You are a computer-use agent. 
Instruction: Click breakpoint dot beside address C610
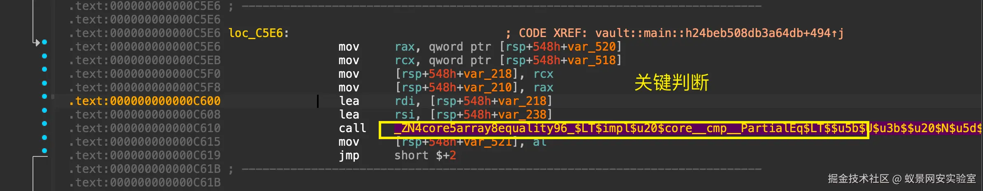(44, 124)
